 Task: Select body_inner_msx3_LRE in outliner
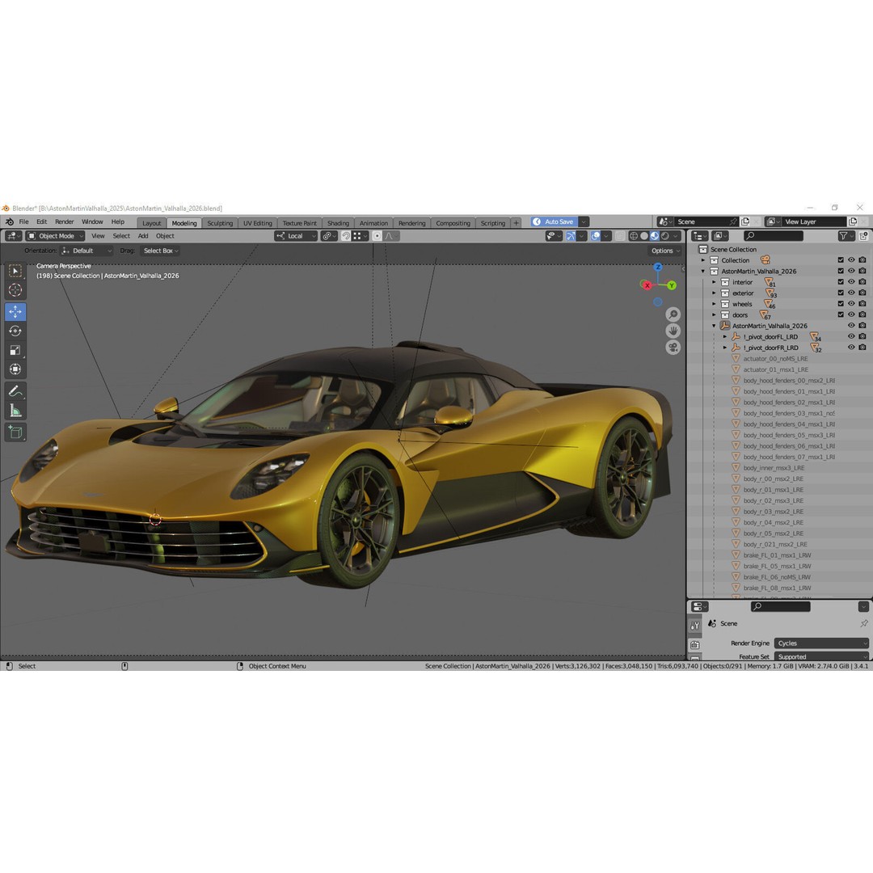point(774,468)
